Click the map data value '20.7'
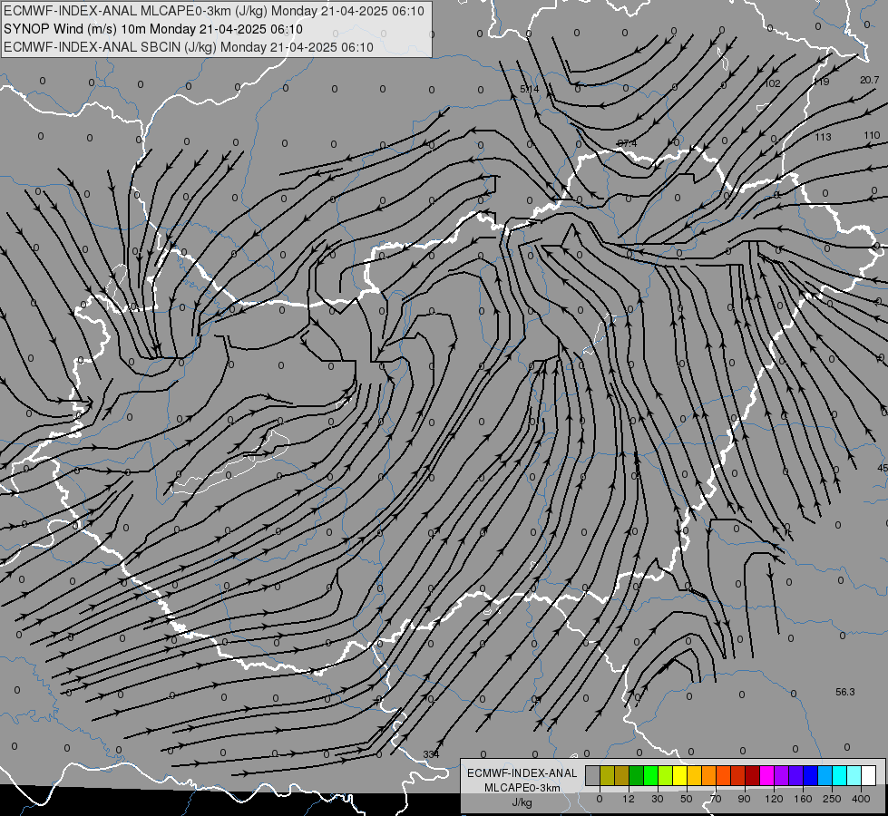 (x=869, y=81)
